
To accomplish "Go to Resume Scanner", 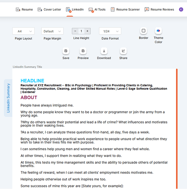I will (x=125, y=9).
